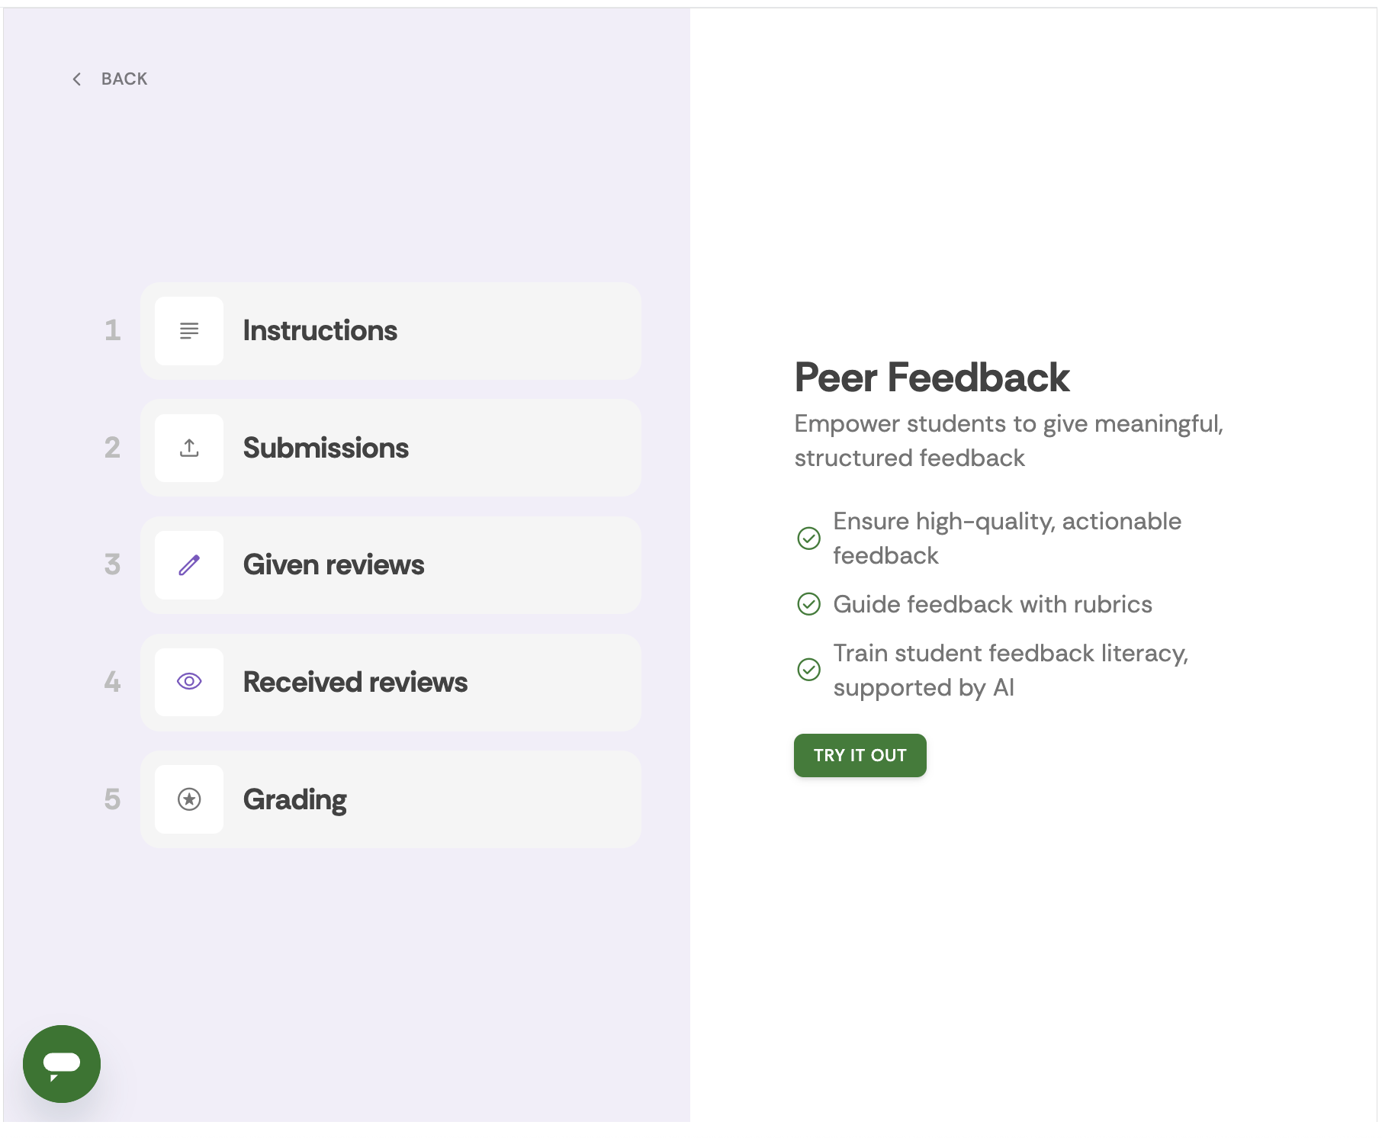
Task: Select the Grading star icon
Action: (x=188, y=799)
